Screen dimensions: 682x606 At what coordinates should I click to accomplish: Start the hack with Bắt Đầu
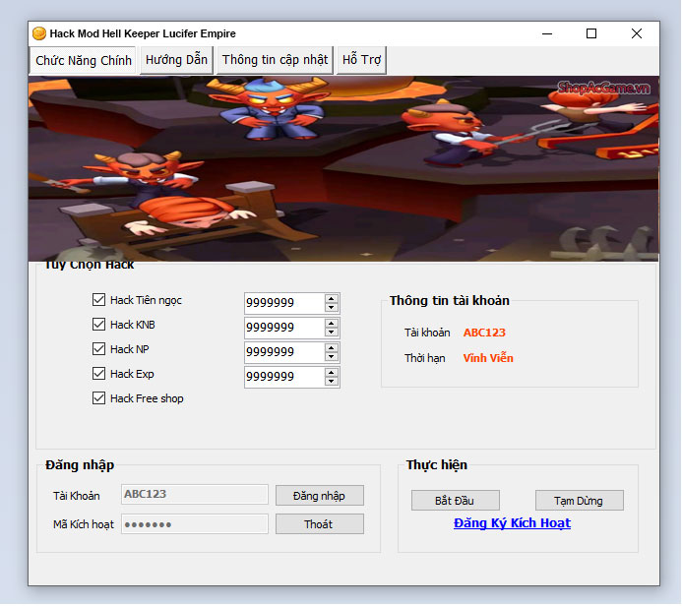[x=456, y=501]
